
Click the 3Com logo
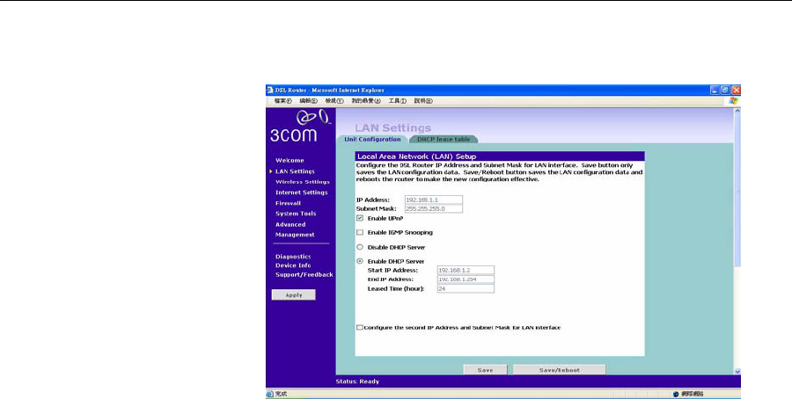(x=300, y=126)
